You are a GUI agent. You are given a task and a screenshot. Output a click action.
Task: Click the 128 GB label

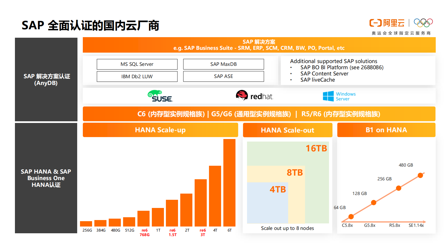point(360,194)
